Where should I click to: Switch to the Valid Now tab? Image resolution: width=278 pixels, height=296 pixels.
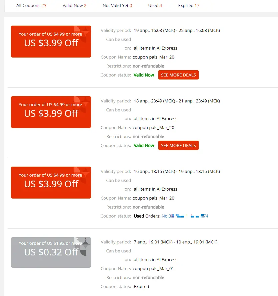74,5
